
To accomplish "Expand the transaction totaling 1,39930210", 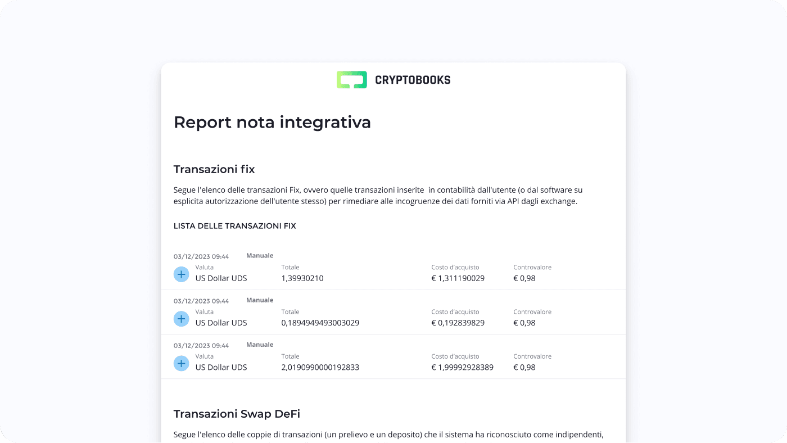I will [x=181, y=274].
